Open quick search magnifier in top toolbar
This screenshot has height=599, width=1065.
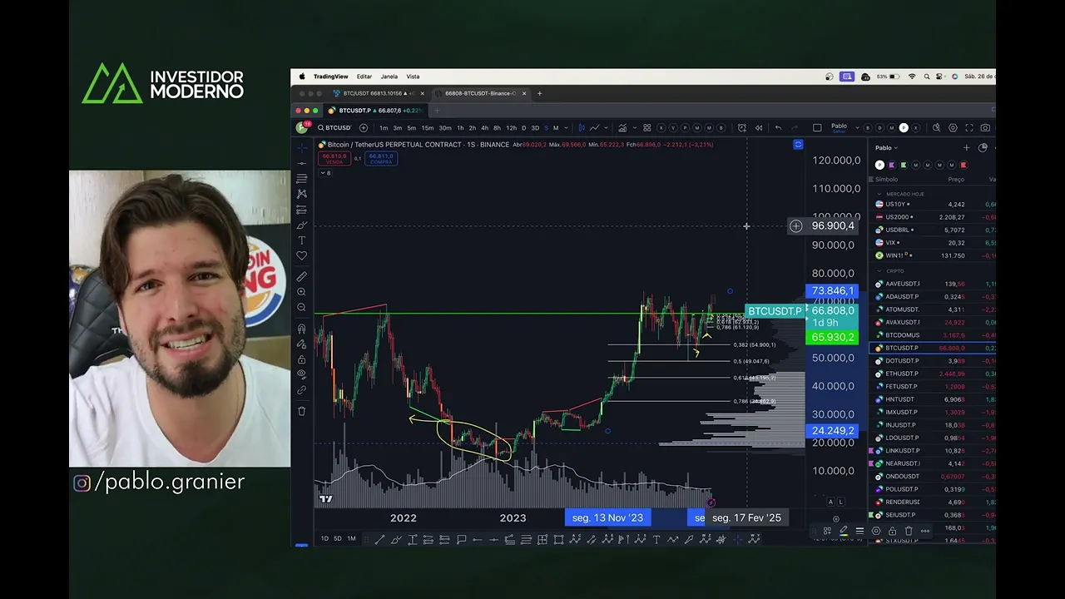coord(936,128)
